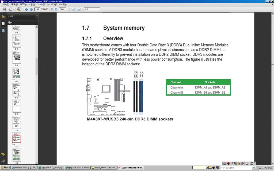
Task: Open the Bookmarks panel icon in sidebar
Action: click(x=3, y=30)
